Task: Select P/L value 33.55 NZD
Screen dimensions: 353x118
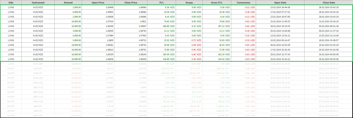Action: click(x=161, y=40)
